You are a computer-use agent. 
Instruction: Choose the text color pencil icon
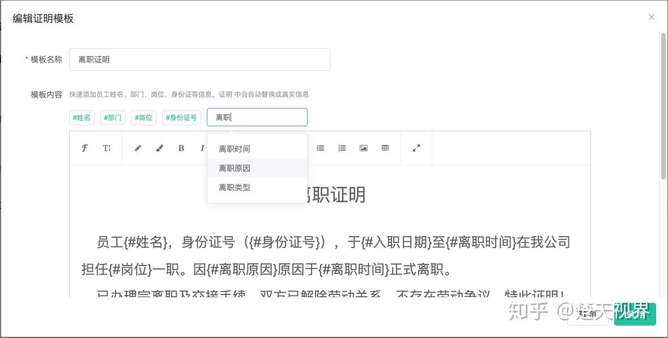(137, 148)
